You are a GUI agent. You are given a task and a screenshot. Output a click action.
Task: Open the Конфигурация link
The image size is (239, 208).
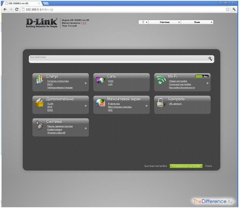(x=54, y=130)
